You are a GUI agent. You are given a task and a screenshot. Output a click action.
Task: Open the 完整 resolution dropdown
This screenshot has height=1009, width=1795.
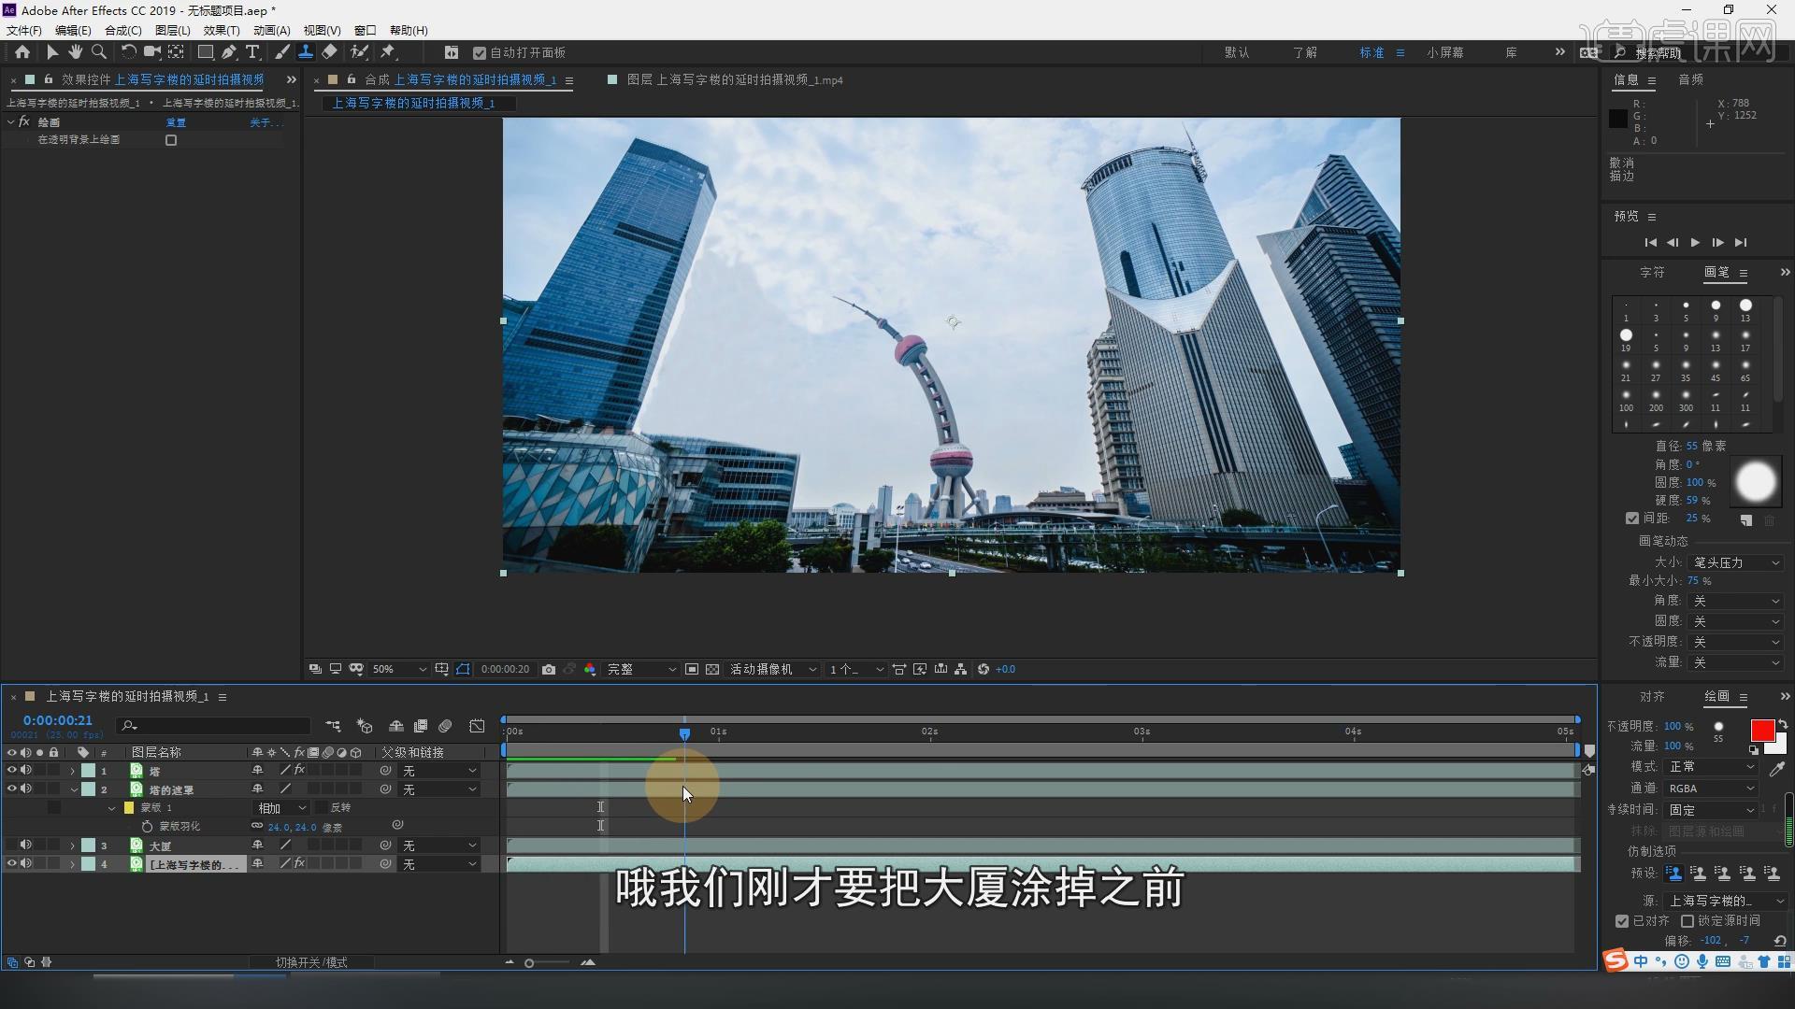tap(641, 669)
